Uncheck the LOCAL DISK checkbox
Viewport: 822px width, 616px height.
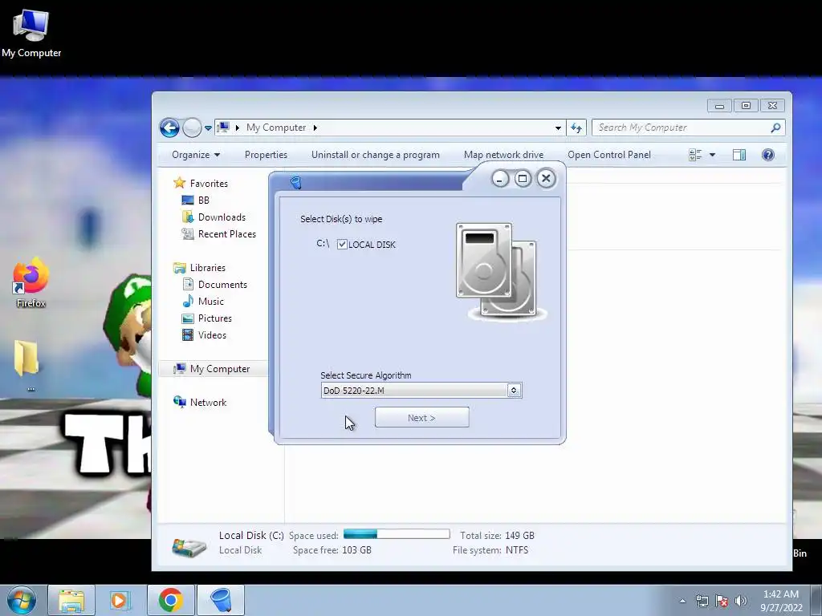tap(342, 244)
